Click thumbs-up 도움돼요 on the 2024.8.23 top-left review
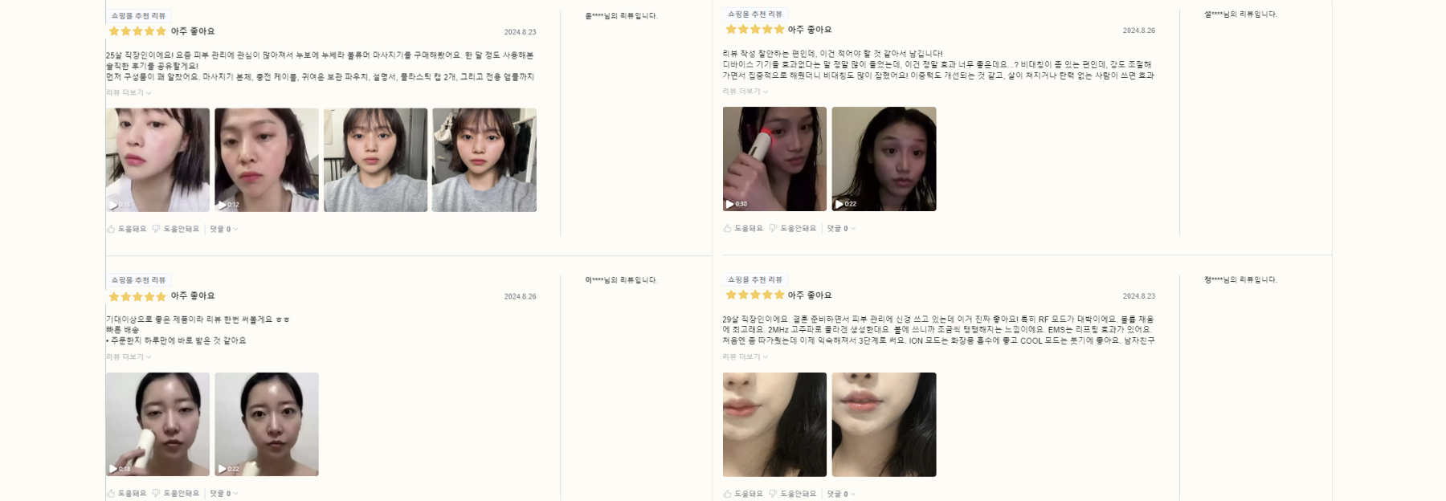1446x501 pixels. [127, 229]
